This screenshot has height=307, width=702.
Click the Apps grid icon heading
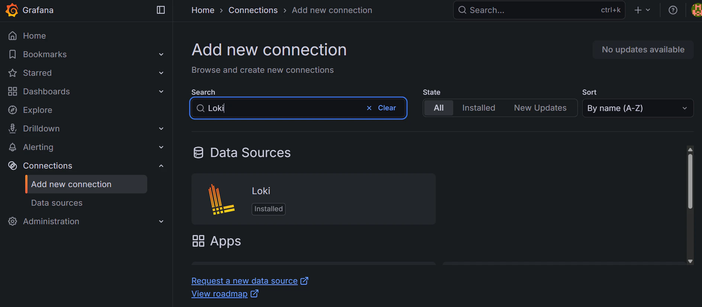[x=199, y=241]
